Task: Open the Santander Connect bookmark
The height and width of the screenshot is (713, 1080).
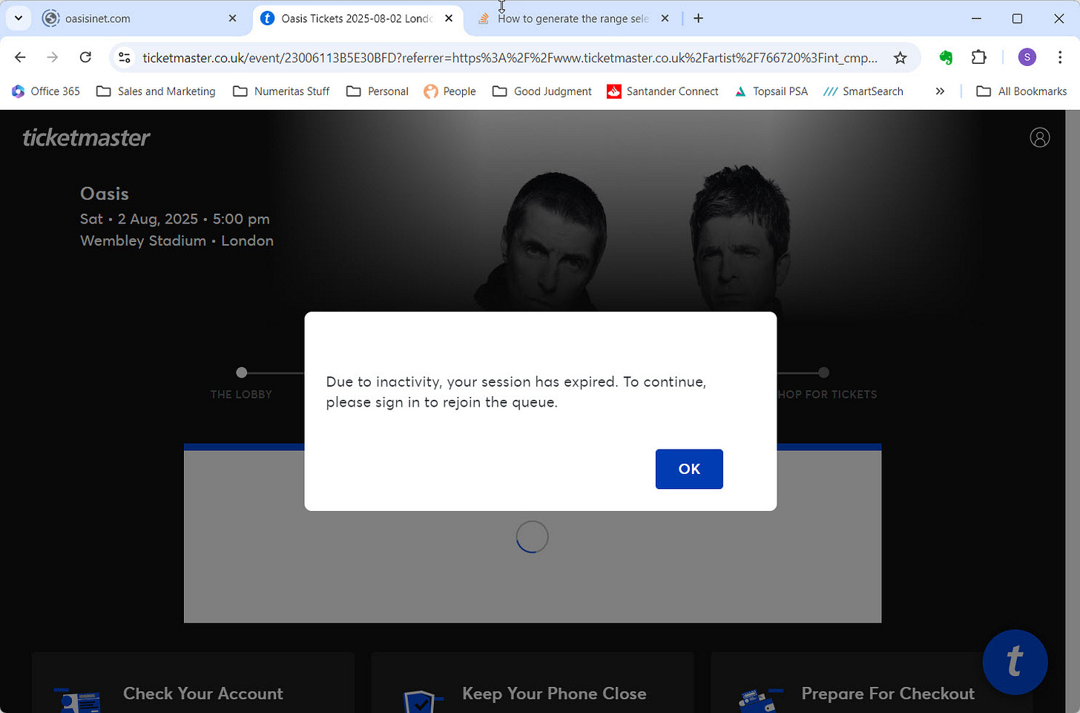Action: click(662, 91)
